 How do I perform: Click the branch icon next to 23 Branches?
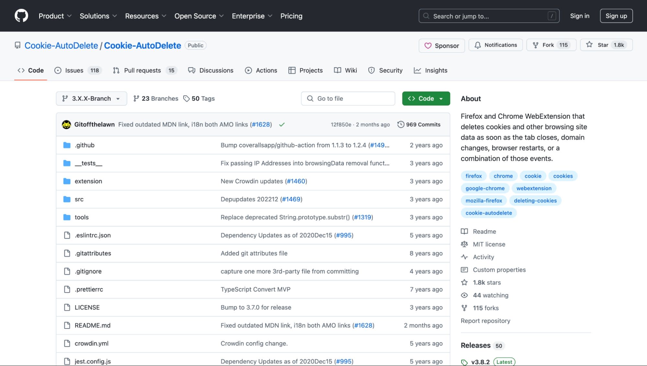pyautogui.click(x=136, y=98)
